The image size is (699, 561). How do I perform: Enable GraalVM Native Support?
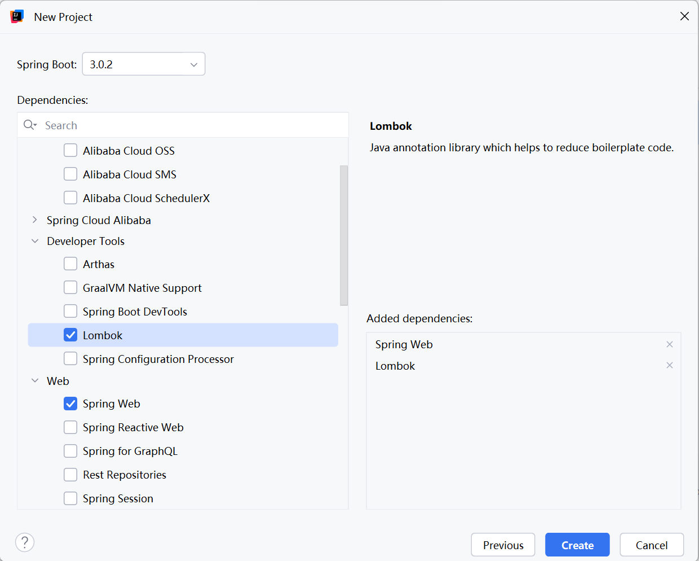click(70, 287)
